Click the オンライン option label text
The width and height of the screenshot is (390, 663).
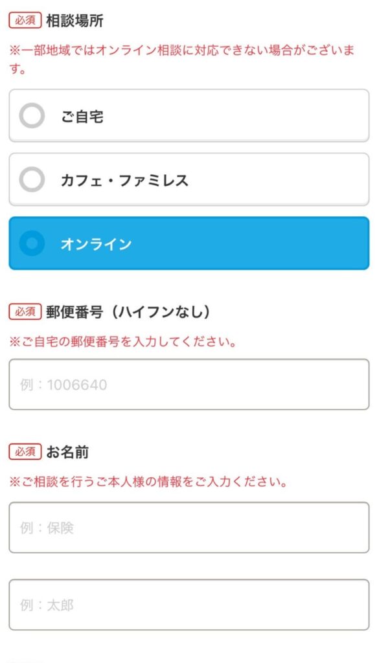96,244
